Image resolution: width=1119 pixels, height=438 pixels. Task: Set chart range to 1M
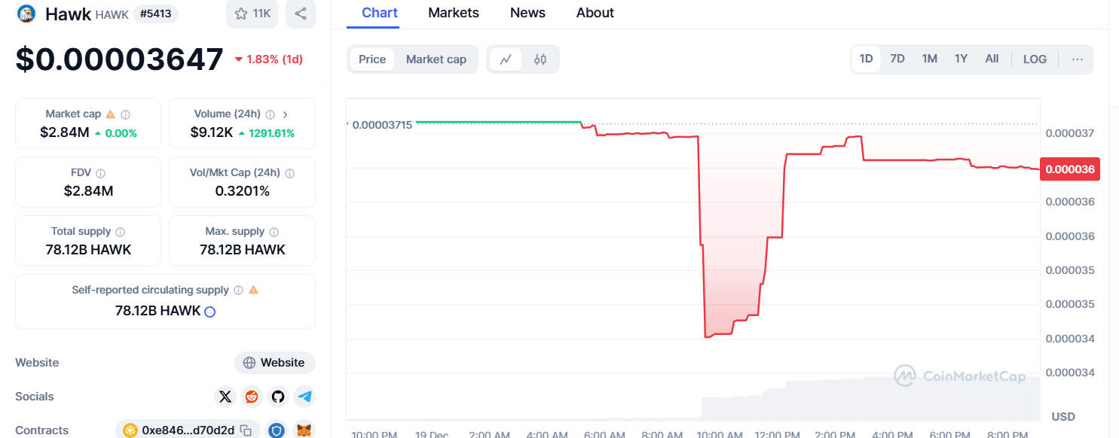tap(930, 59)
